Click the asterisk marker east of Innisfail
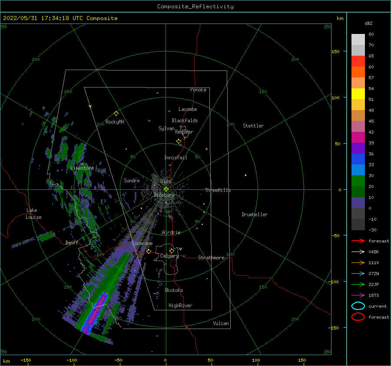This screenshot has height=366, width=391. (x=206, y=149)
